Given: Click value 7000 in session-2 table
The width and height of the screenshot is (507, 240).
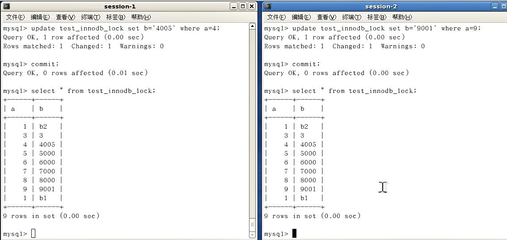Looking at the screenshot, I should click(x=308, y=171).
